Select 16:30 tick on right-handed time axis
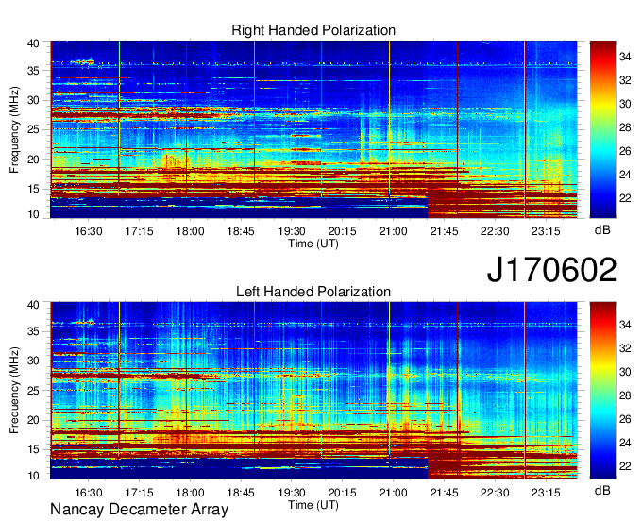 [89, 231]
